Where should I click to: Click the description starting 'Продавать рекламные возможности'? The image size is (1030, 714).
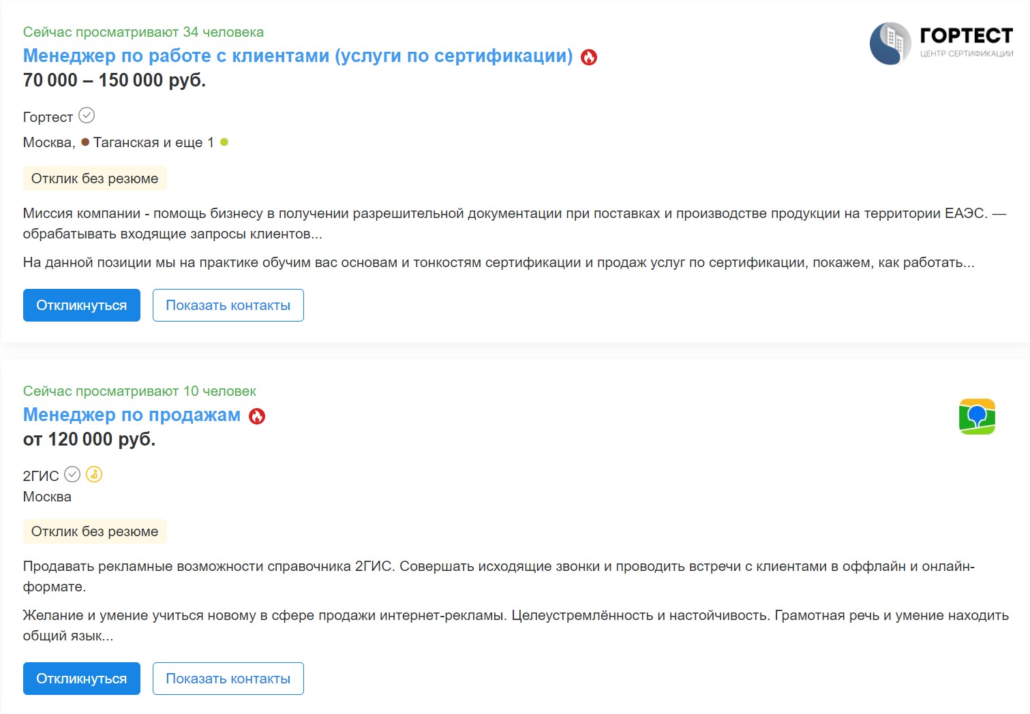point(499,576)
